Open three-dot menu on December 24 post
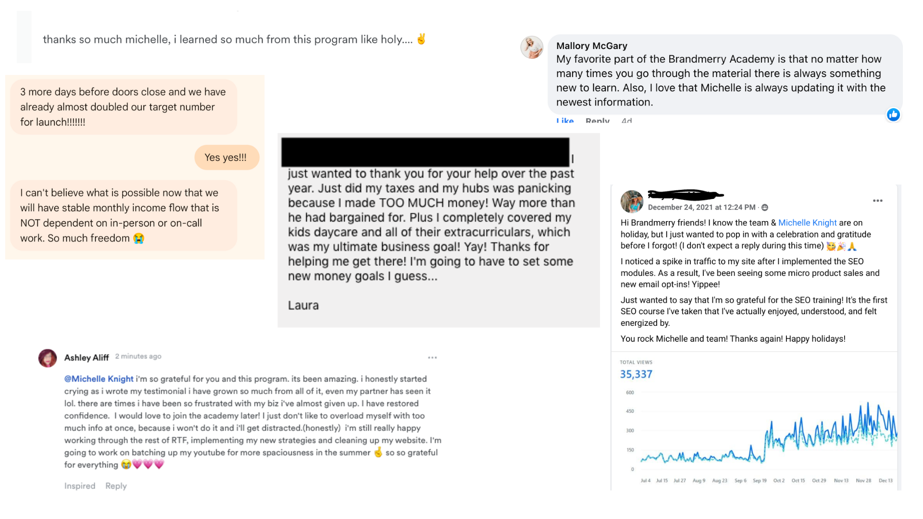 click(878, 201)
